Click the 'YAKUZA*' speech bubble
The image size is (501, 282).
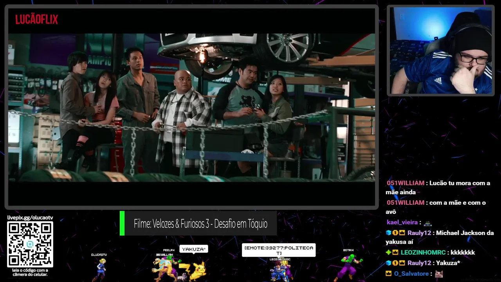click(x=193, y=249)
